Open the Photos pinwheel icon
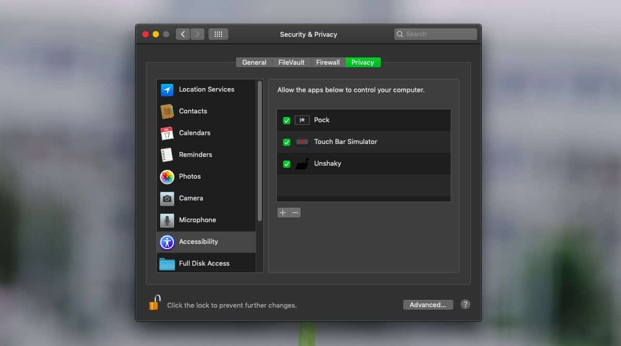Viewport: 621px width, 346px height. click(167, 177)
